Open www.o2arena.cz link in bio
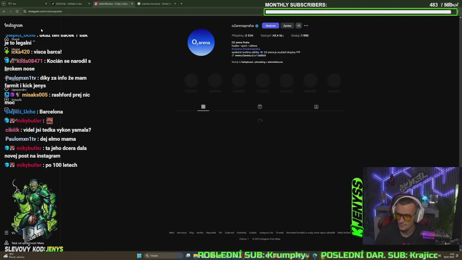 point(250,56)
